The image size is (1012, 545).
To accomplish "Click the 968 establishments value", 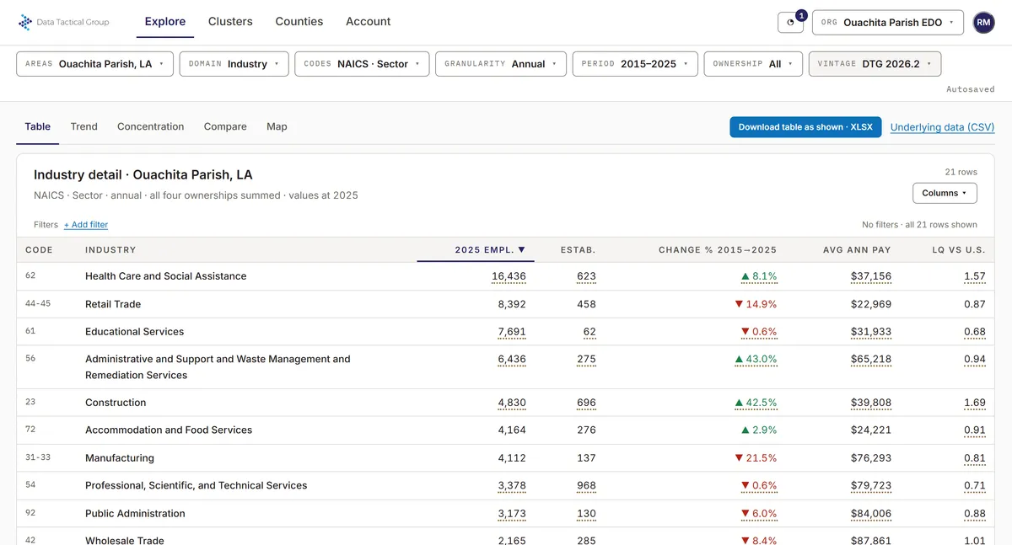I will [586, 485].
